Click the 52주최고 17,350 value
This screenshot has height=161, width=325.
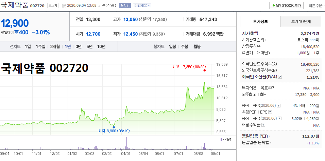click(301, 95)
